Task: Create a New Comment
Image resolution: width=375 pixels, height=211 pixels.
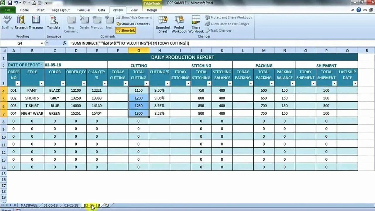Action: tap(71, 23)
